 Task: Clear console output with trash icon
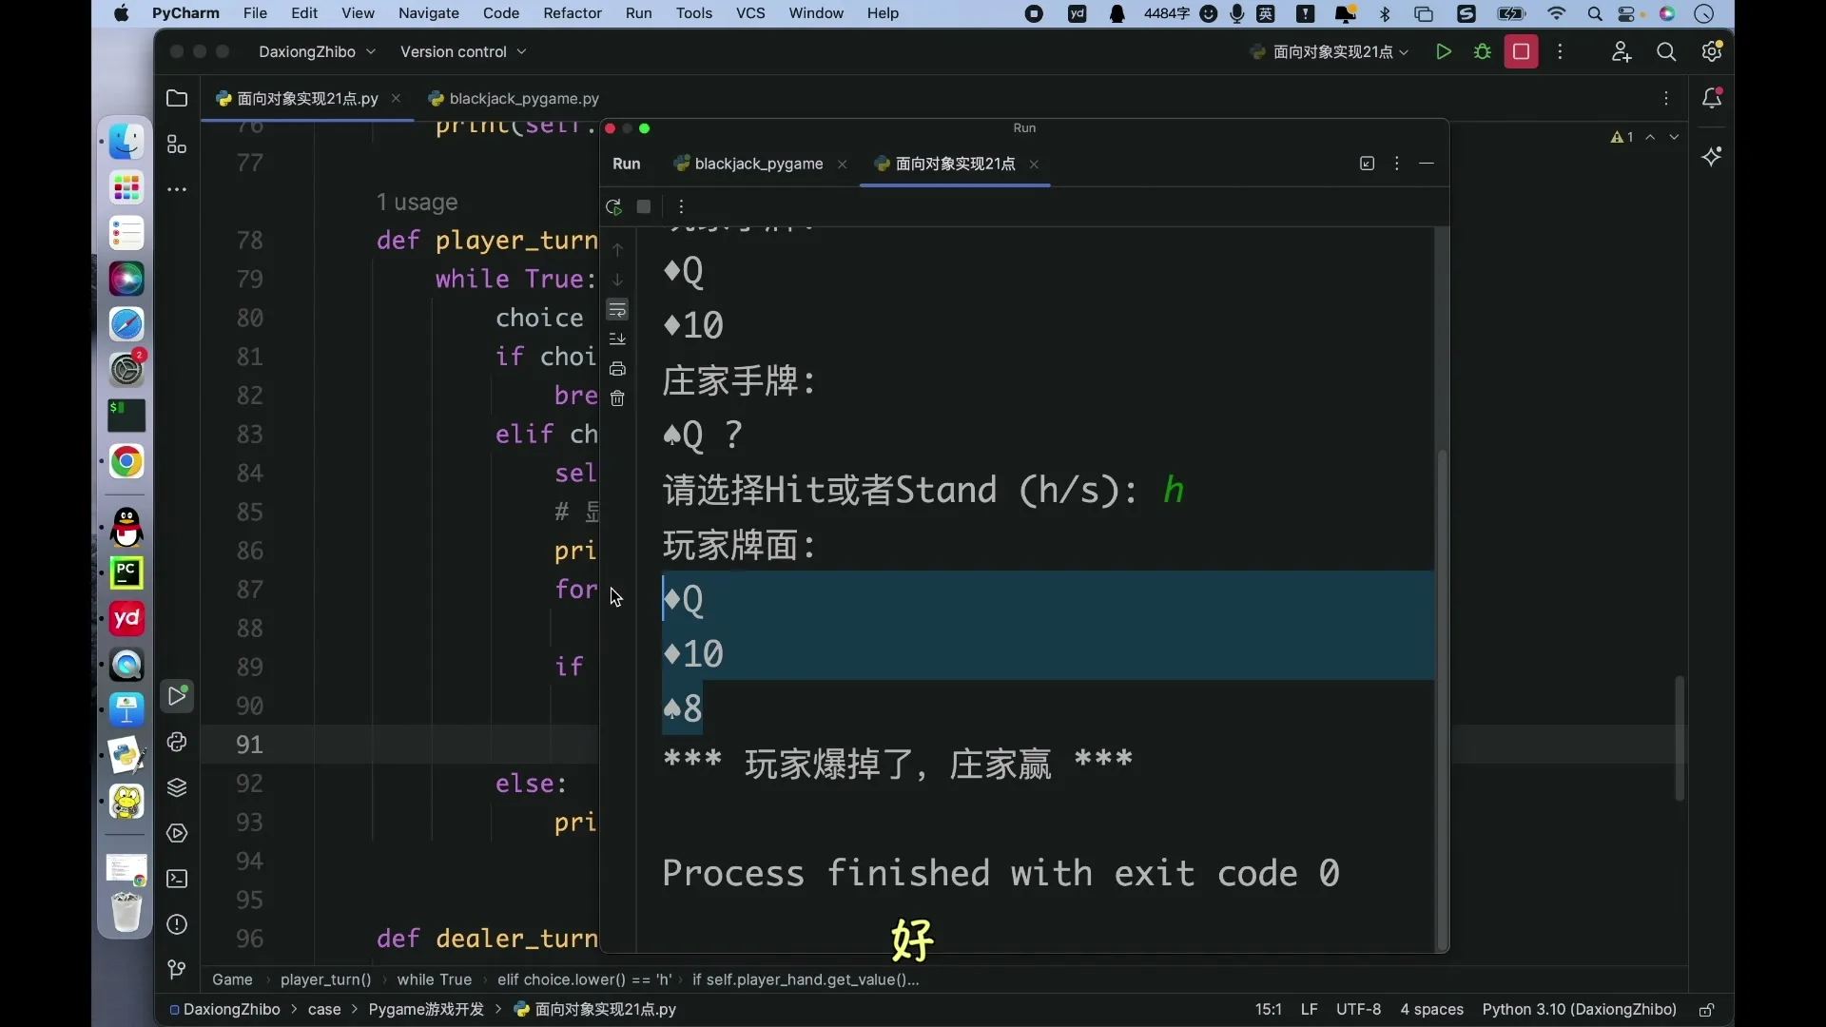tap(617, 399)
